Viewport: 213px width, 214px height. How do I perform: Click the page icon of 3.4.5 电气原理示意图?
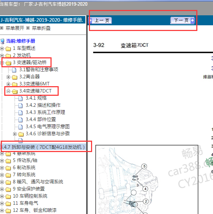pyautogui.click(x=21, y=127)
